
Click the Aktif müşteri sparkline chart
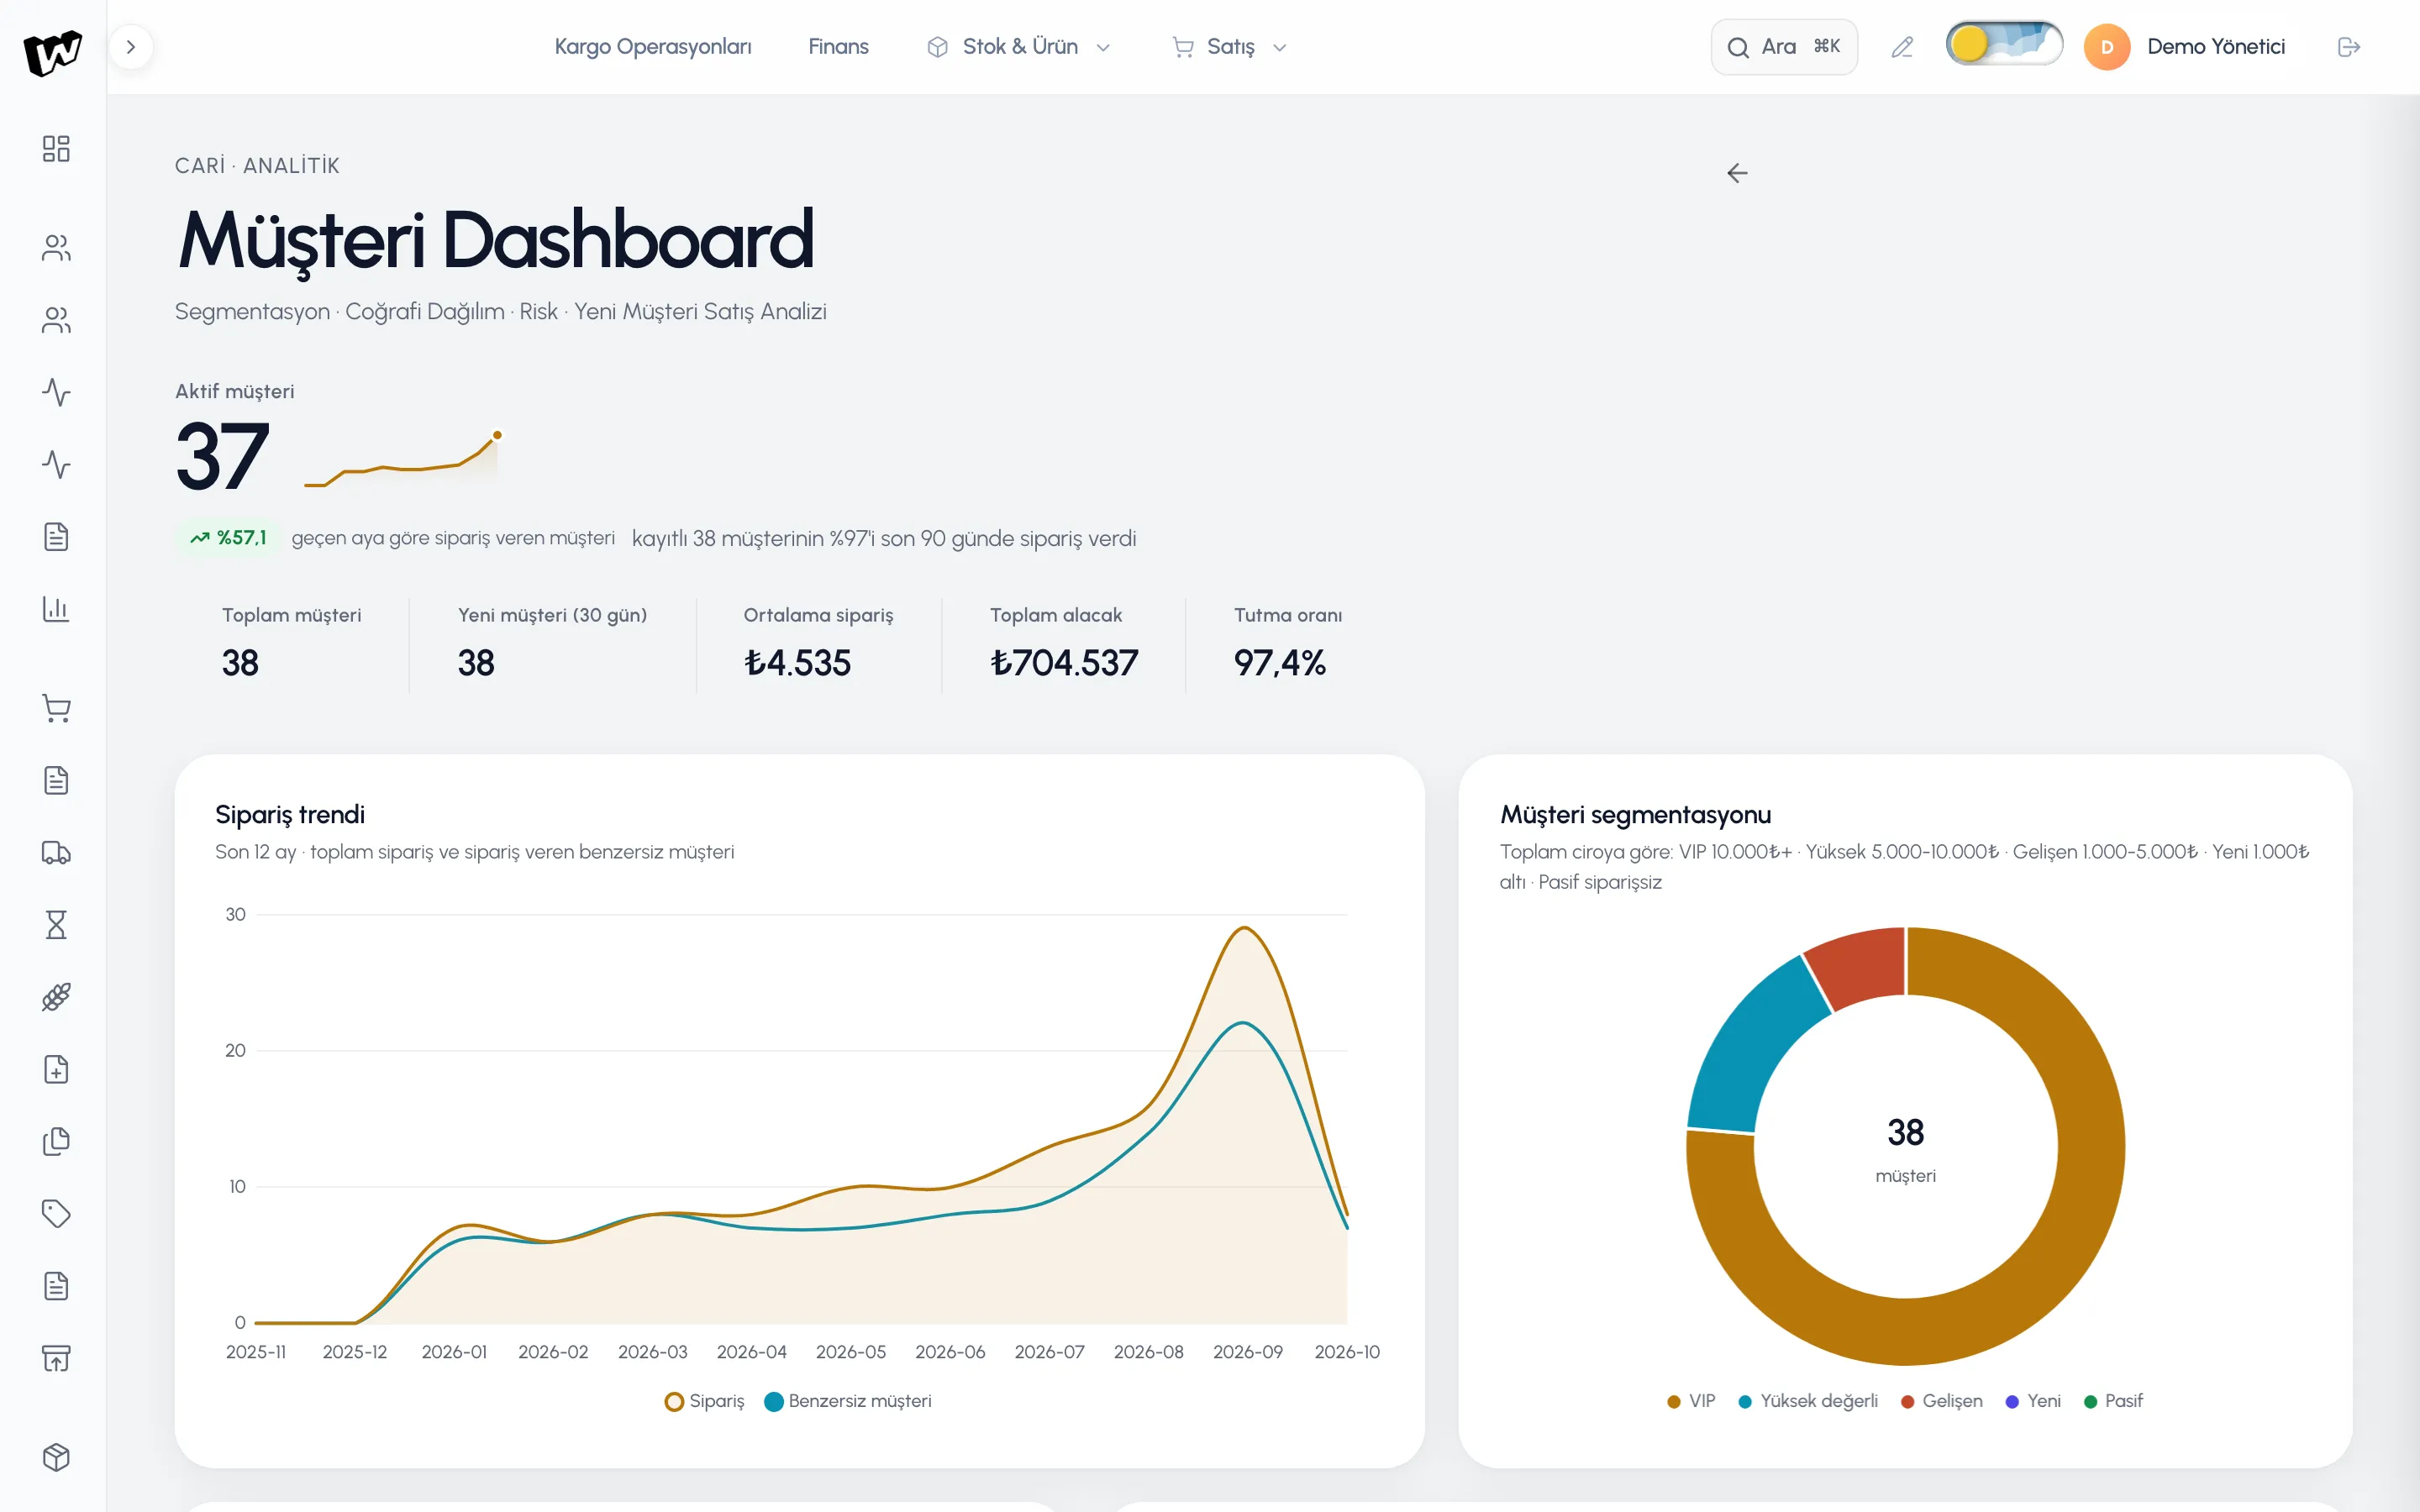click(402, 461)
